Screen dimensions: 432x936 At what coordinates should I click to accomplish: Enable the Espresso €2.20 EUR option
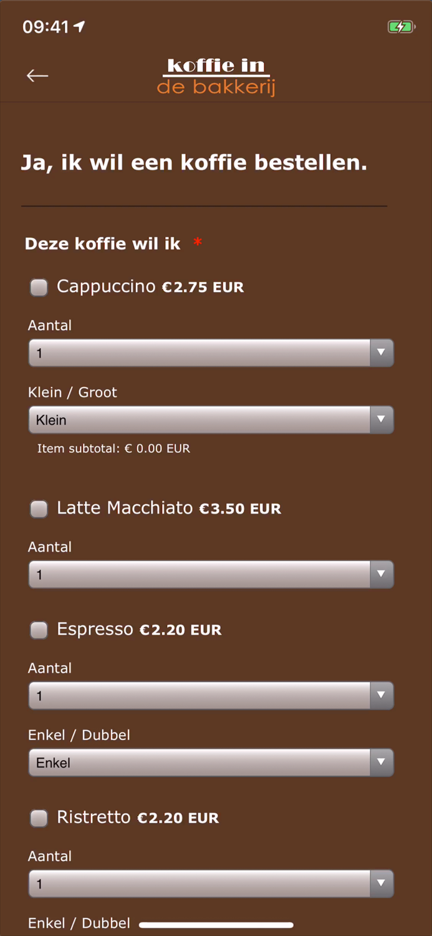39,630
